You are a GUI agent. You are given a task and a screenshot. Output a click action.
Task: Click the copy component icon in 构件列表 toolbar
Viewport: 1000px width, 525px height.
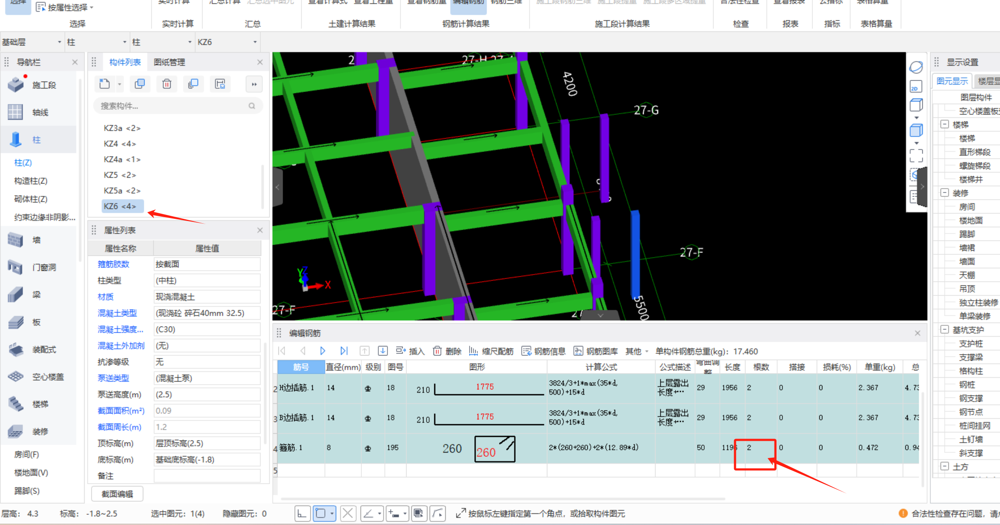[x=140, y=84]
